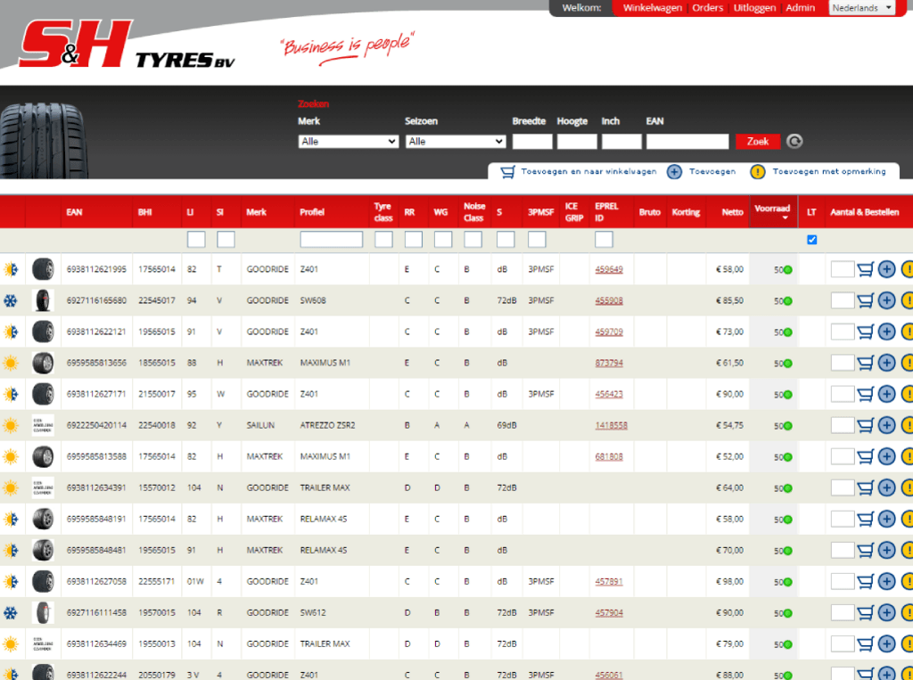Click plus icon for EAN 6959585813588

pos(886,455)
